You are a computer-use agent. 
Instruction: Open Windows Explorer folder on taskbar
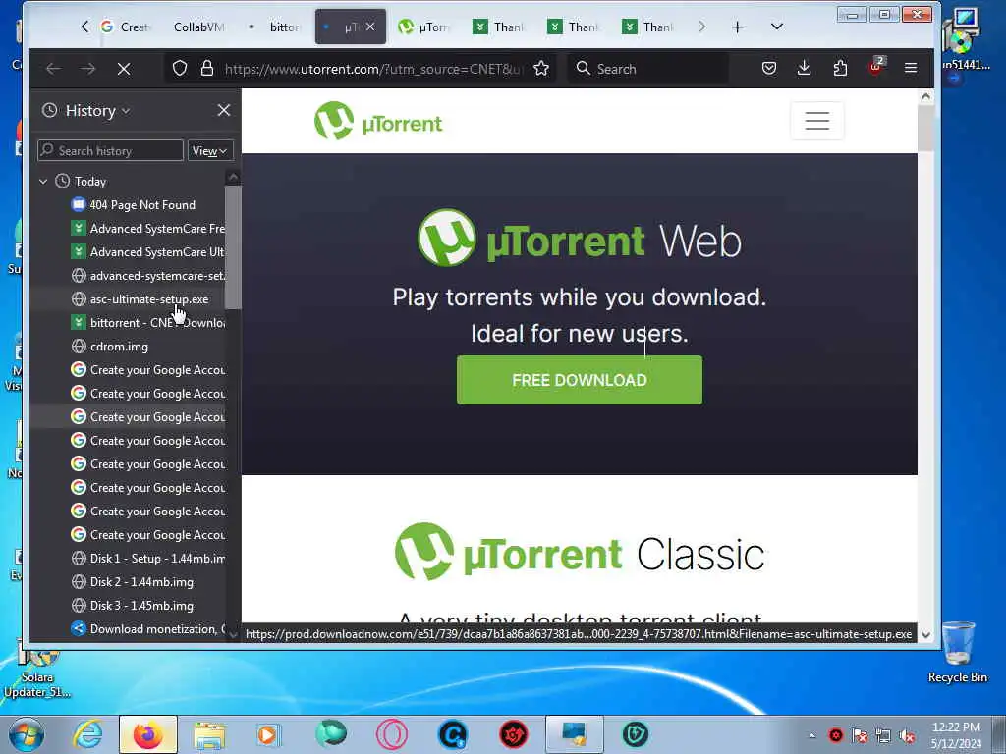[209, 734]
